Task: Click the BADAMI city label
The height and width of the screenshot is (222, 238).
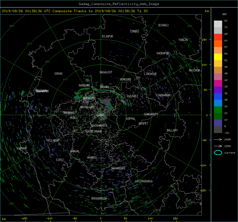Action: [x=105, y=87]
